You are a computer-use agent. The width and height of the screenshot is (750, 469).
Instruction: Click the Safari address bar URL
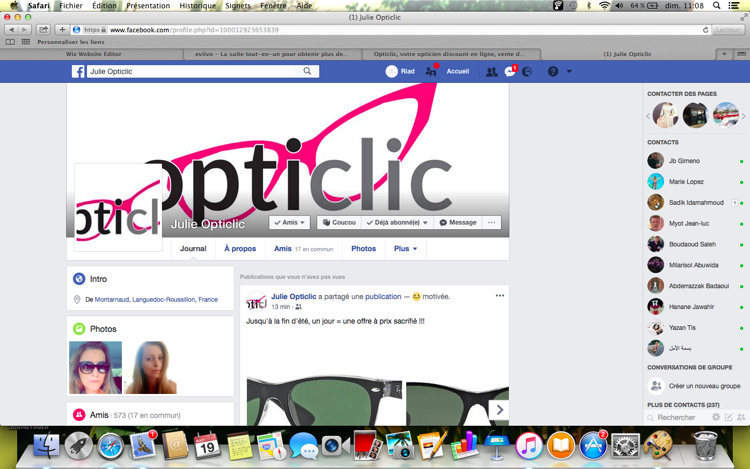(x=194, y=30)
